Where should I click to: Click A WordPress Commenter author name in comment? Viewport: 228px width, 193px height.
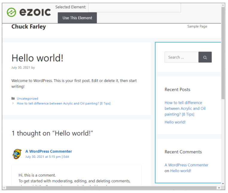click(x=49, y=151)
